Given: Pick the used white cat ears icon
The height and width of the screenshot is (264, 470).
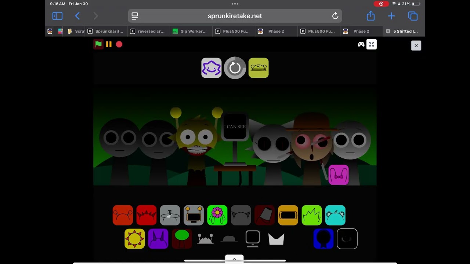Looking at the screenshot, I should pyautogui.click(x=276, y=239).
